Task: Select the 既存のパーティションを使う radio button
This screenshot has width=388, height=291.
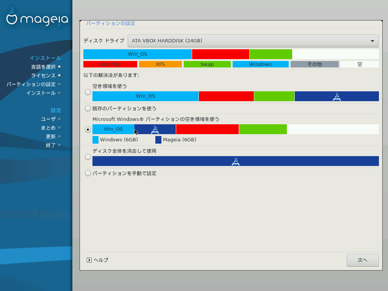Action: 88,108
